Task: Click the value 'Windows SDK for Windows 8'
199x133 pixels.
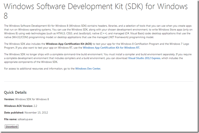Action: 32,99
